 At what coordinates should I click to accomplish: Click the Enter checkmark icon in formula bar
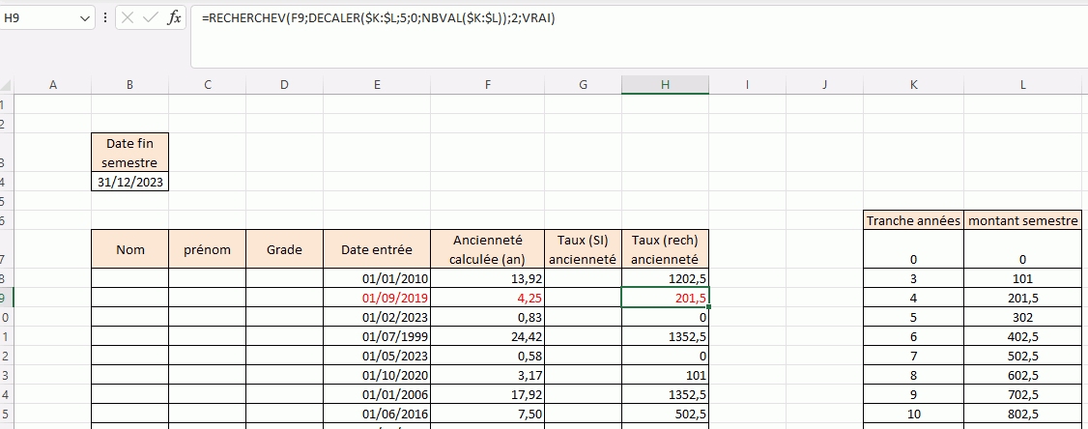(x=150, y=18)
